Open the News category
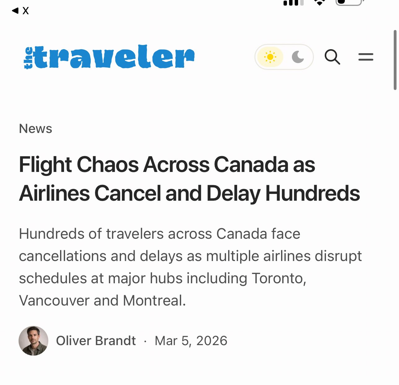399x385 pixels. pos(36,129)
